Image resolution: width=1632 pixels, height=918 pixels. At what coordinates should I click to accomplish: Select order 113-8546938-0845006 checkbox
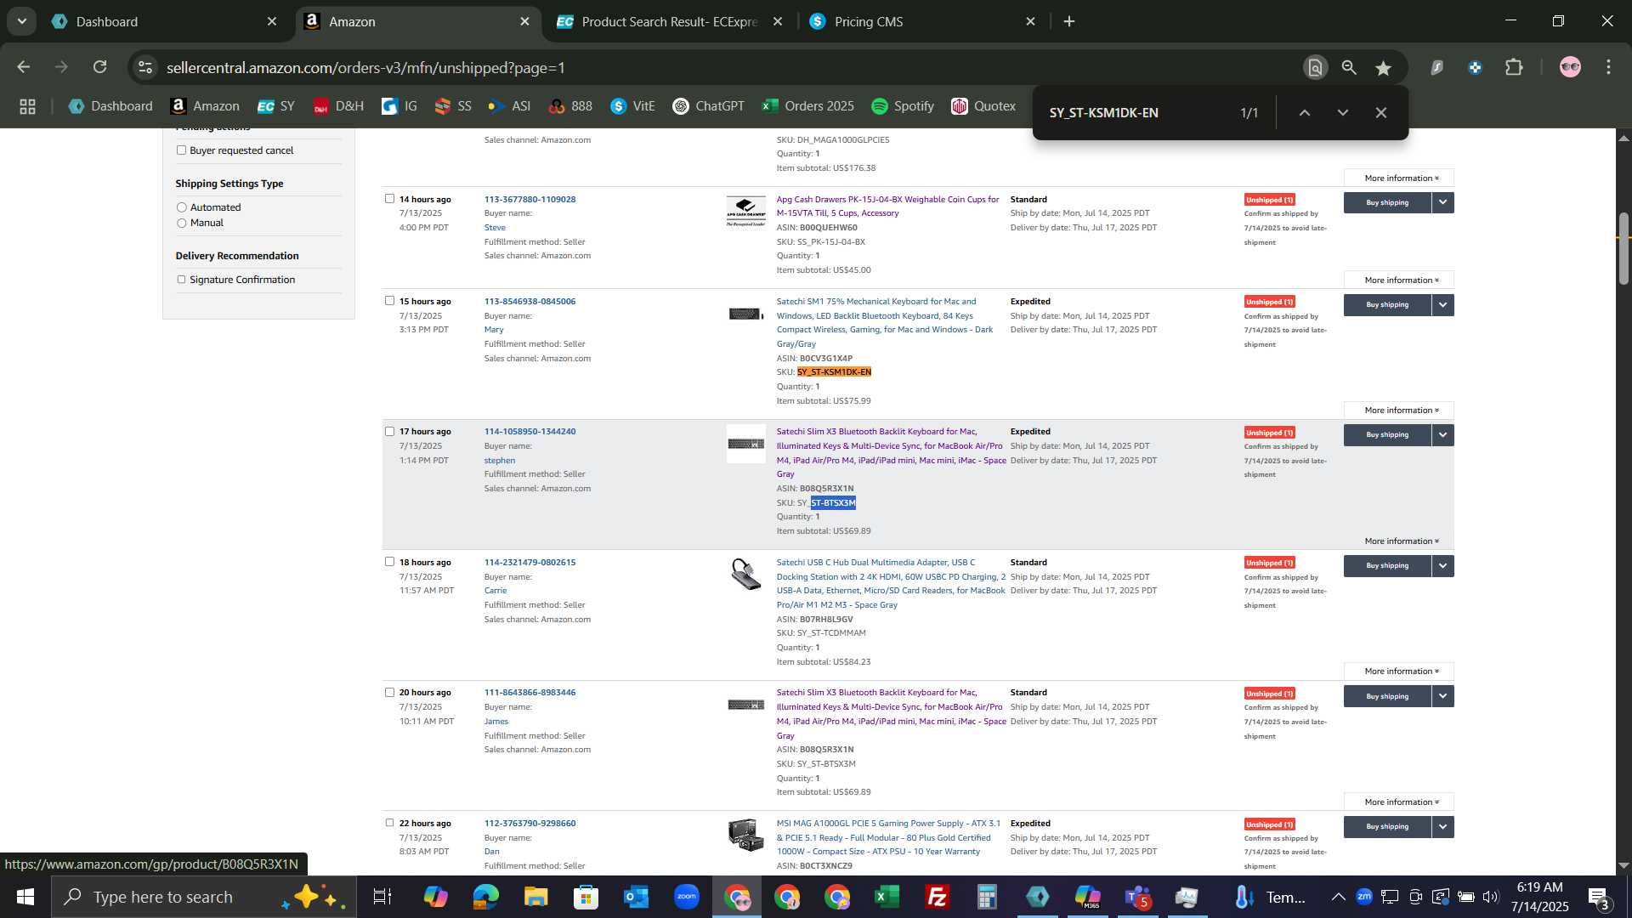(x=389, y=301)
